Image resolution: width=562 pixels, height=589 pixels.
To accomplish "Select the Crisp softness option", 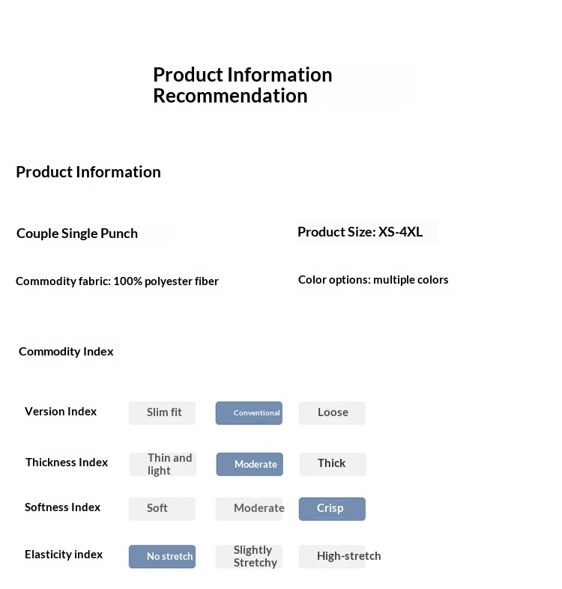I will (x=332, y=509).
